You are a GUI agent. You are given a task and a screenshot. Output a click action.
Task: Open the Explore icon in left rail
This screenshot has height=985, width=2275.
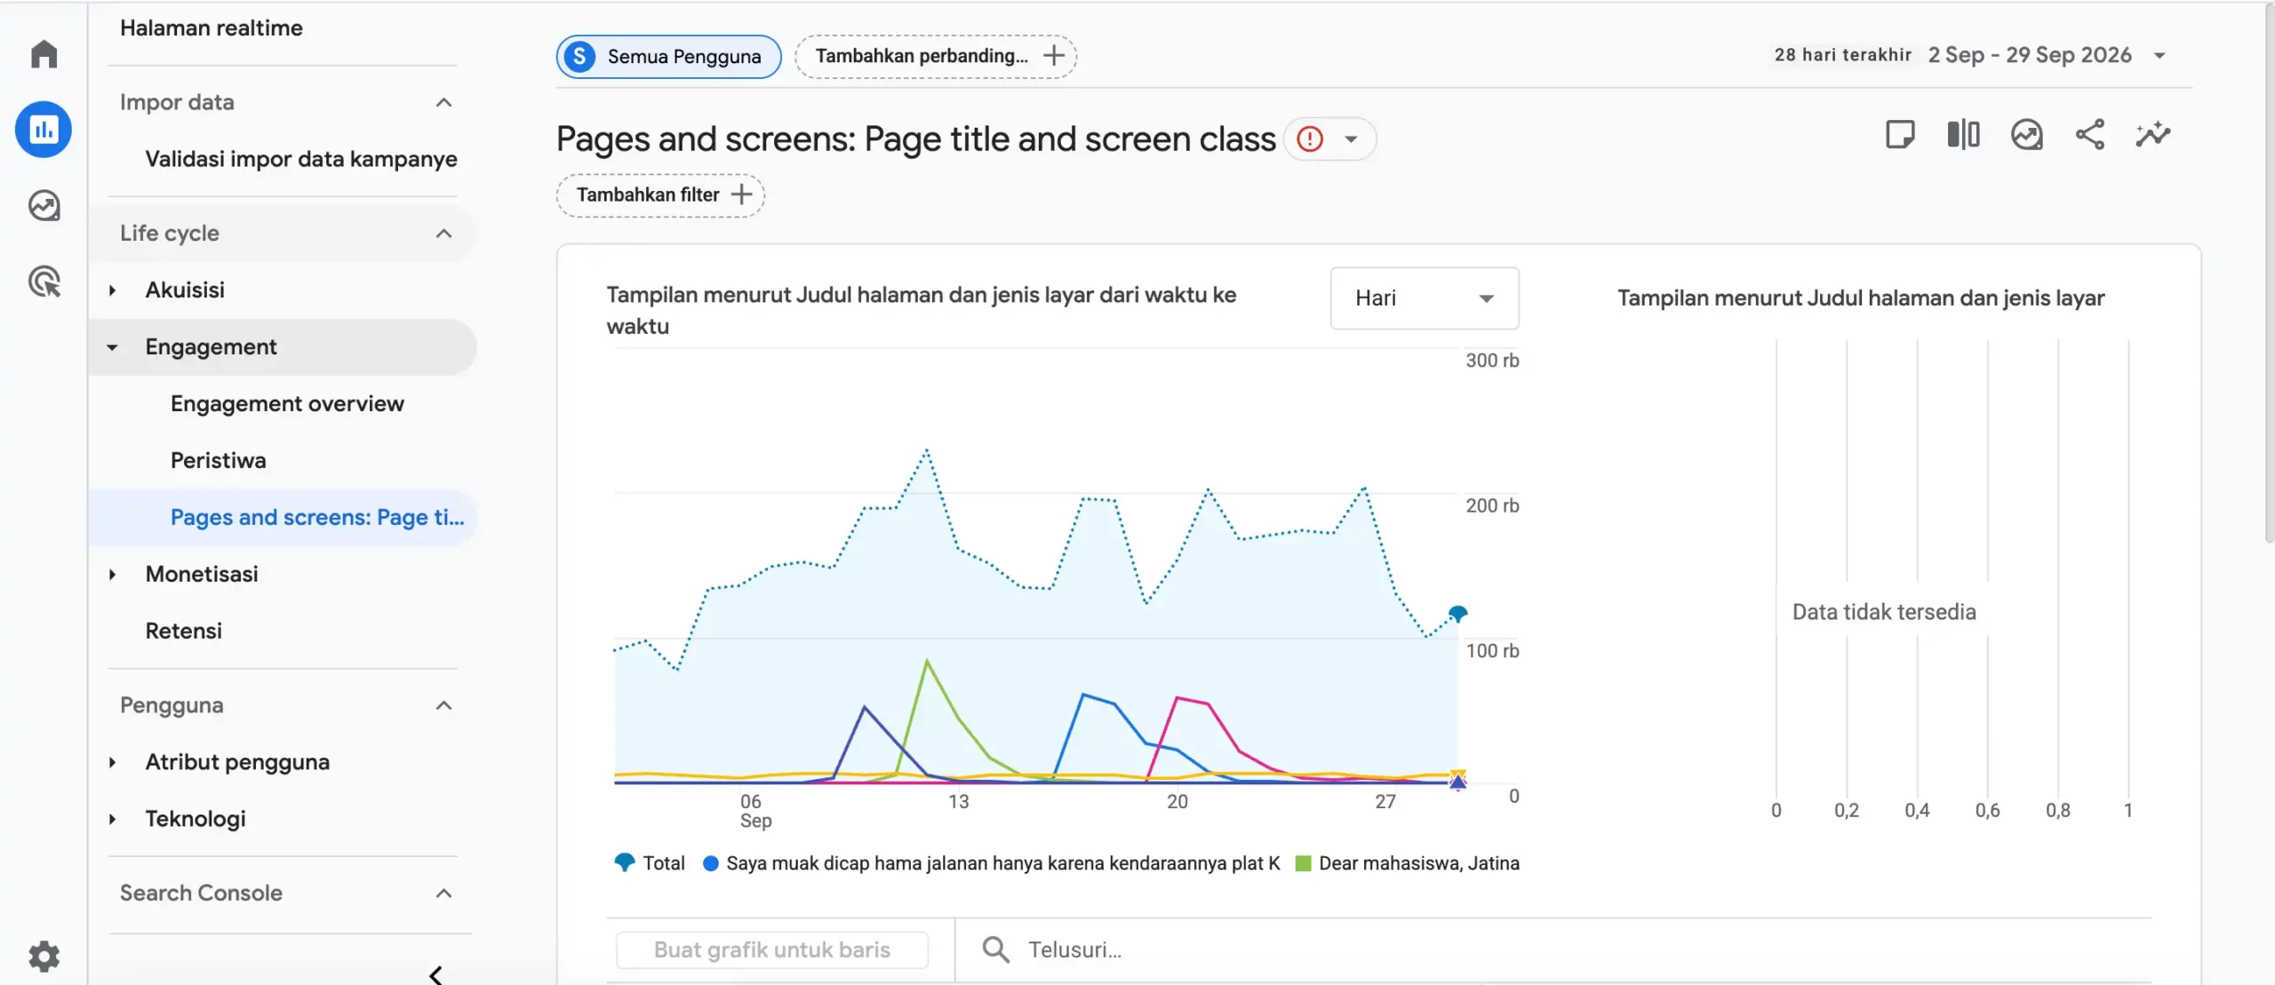[x=44, y=206]
